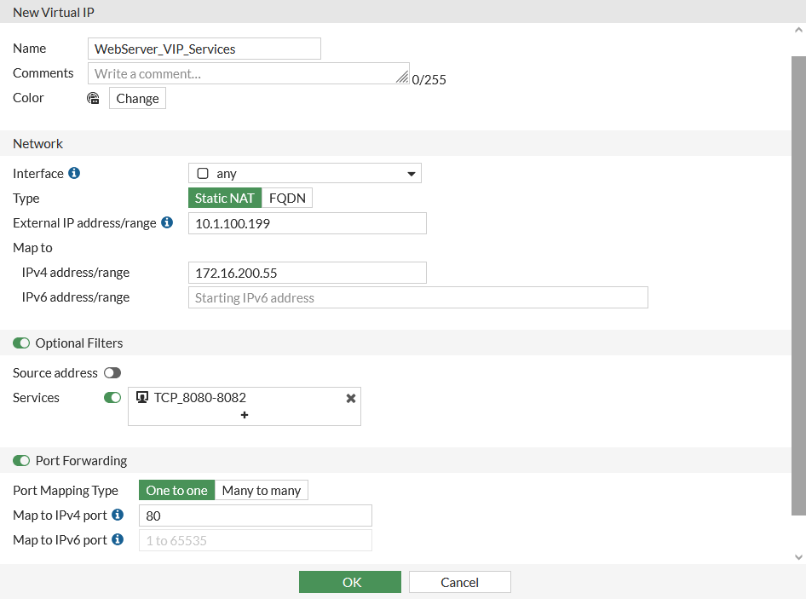Click the External IP address info icon
The width and height of the screenshot is (806, 599).
pyautogui.click(x=167, y=222)
